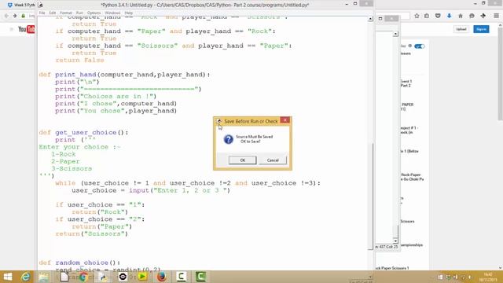Open the Windows menu in IDLE
Screen dimensions: 503x283
pyautogui.click(x=112, y=13)
